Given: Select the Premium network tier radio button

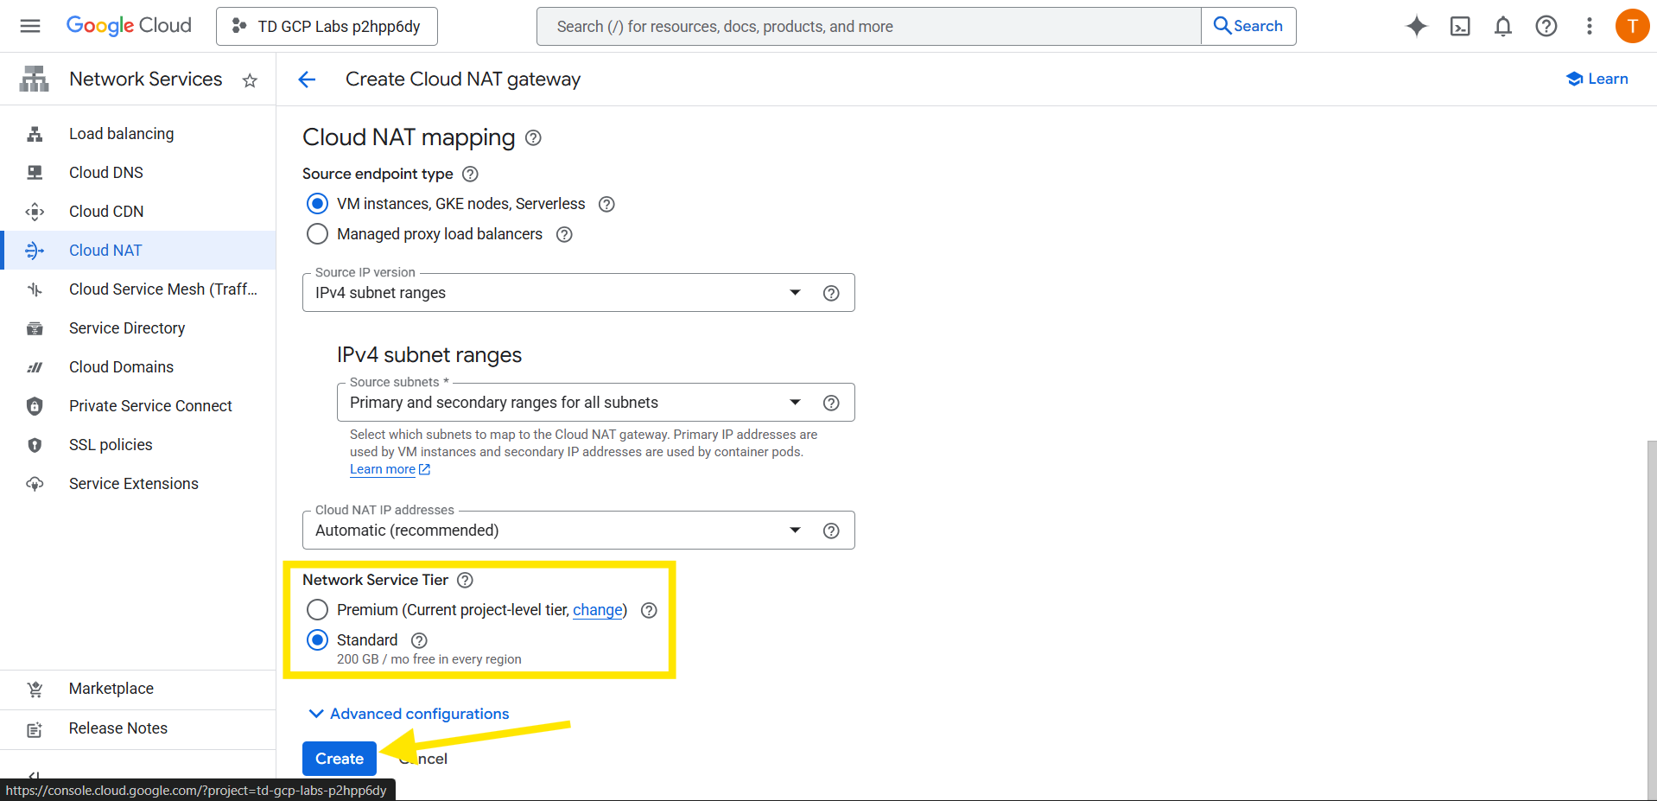Looking at the screenshot, I should 317,610.
